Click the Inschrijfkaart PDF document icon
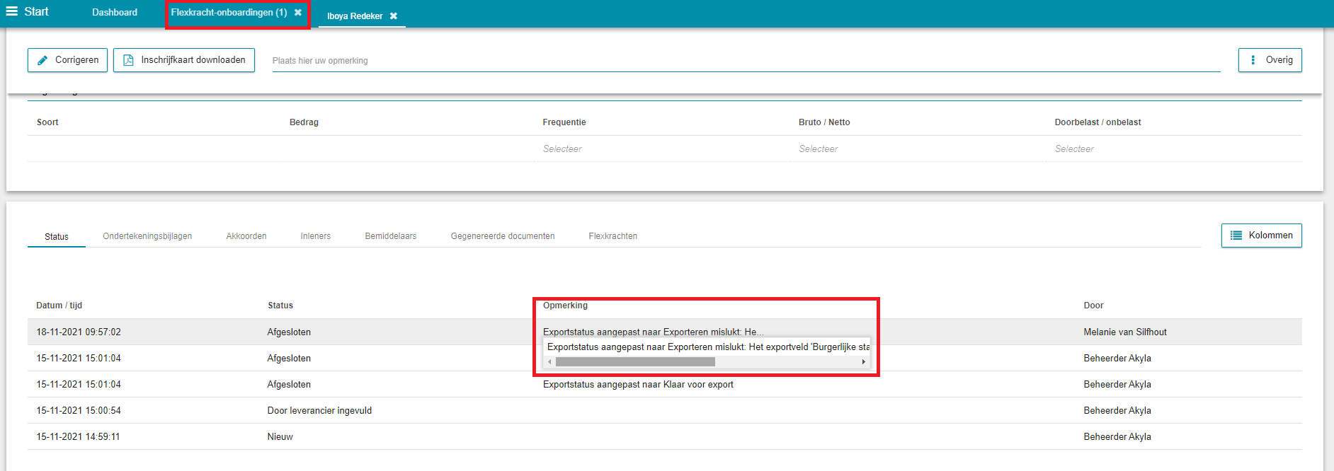Screen dimensions: 1334x471 [x=128, y=60]
